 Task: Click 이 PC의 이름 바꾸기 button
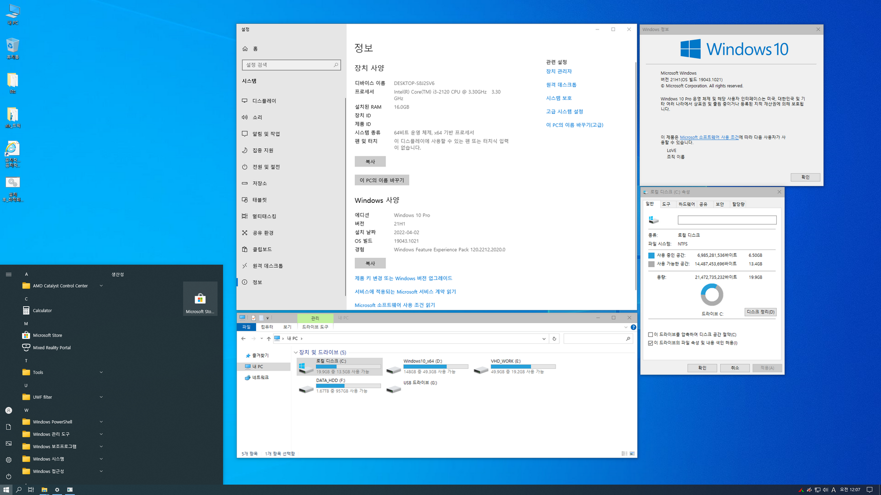[x=382, y=180]
